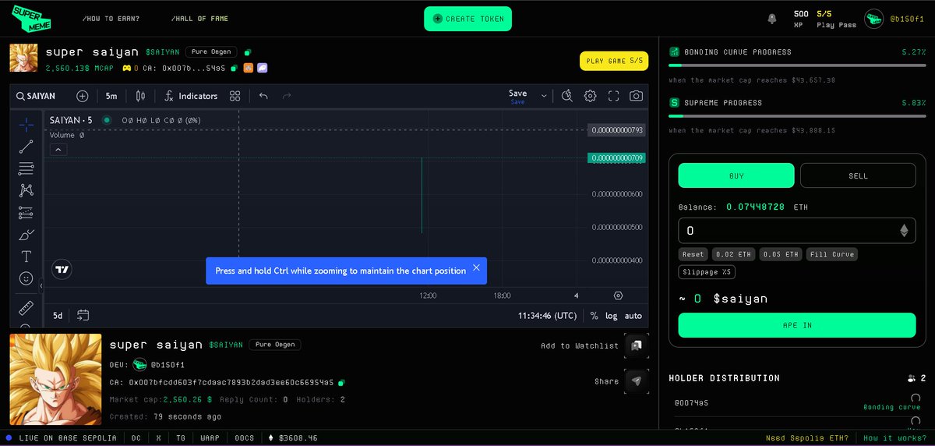Redo the chart action
935x446 pixels.
(287, 96)
